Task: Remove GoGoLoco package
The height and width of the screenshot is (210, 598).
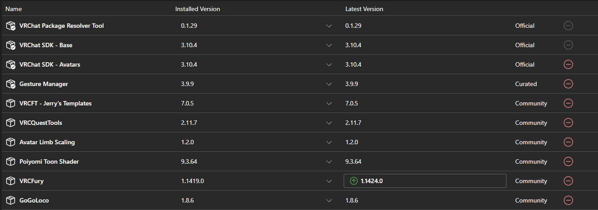Action: coord(568,200)
